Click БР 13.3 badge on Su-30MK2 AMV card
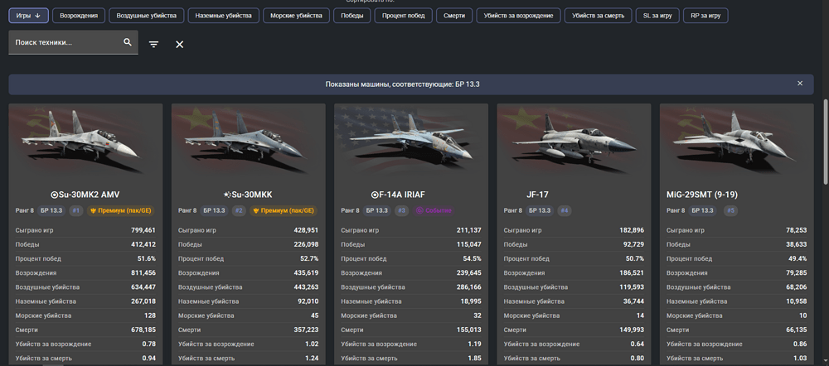829x366 pixels. (x=51, y=210)
